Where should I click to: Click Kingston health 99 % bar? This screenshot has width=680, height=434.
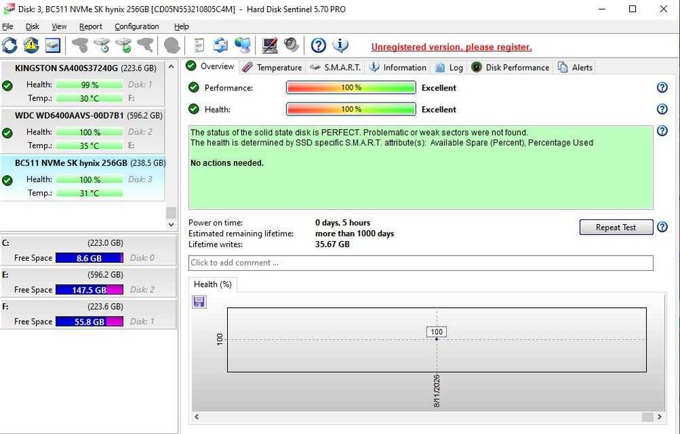(89, 84)
